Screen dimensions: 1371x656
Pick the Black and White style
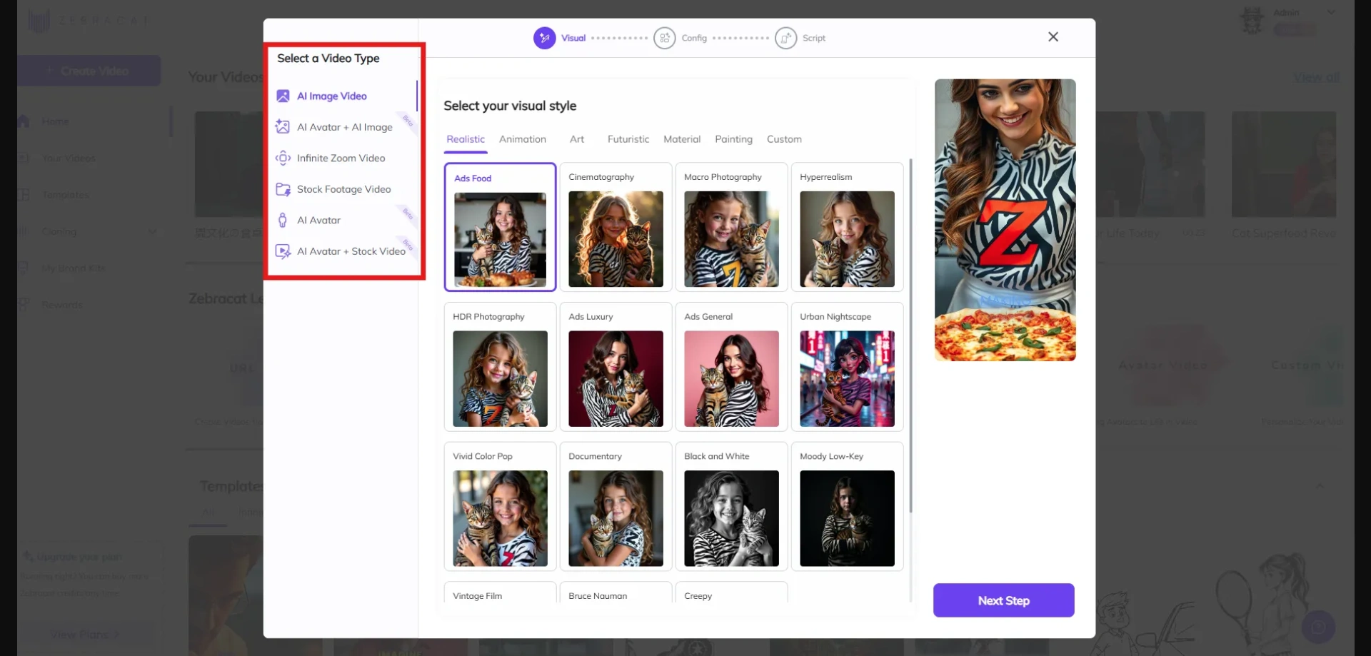tap(731, 507)
